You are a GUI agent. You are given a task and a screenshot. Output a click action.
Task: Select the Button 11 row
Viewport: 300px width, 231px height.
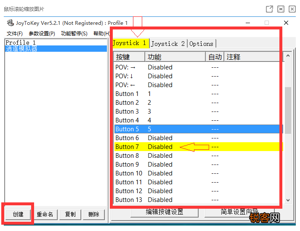coord(199,182)
